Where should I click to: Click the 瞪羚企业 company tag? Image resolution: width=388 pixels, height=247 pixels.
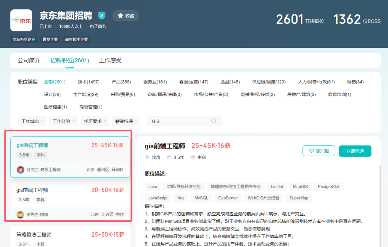50,40
